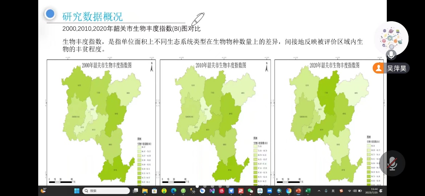Launch WPS Office from the taskbar

click(241, 191)
